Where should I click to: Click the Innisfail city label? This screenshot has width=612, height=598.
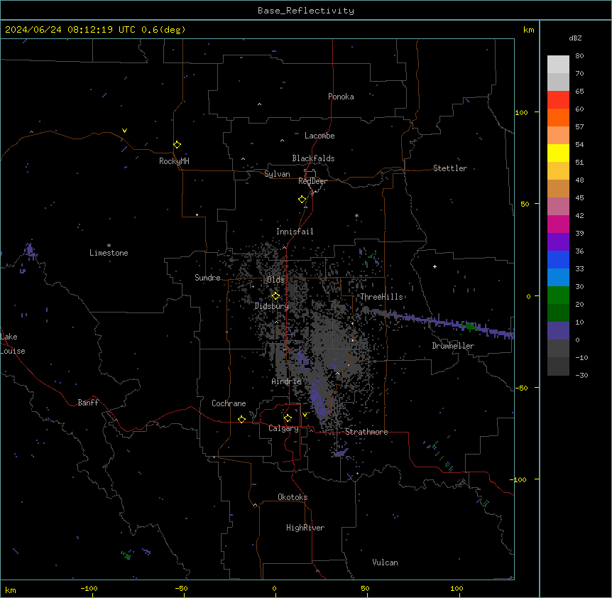[x=295, y=232]
